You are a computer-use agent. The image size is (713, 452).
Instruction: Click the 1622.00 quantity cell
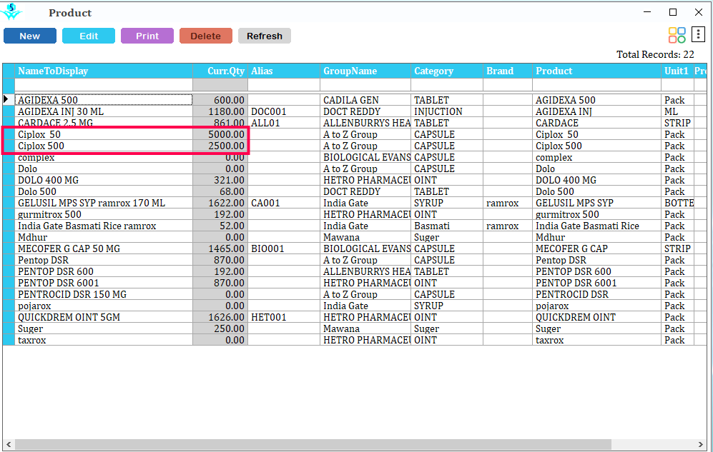tap(220, 203)
